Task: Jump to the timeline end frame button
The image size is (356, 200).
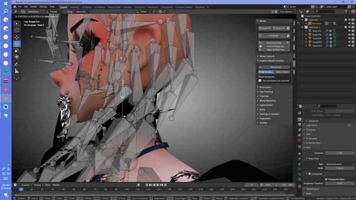Action: click(165, 185)
